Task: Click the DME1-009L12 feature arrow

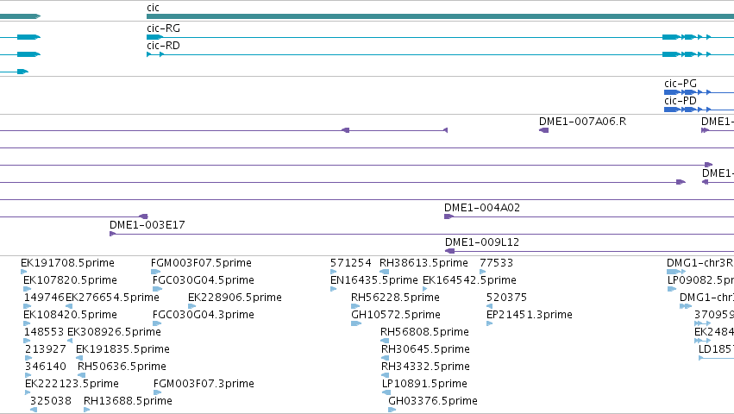Action: pyautogui.click(x=450, y=251)
